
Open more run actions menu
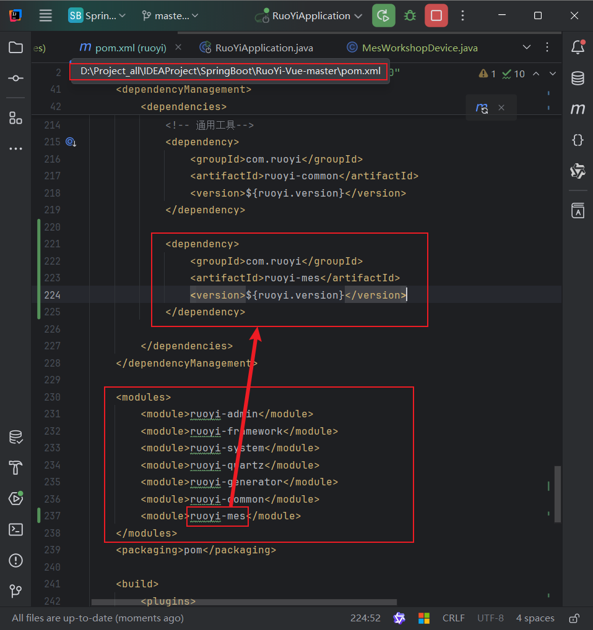pos(462,15)
